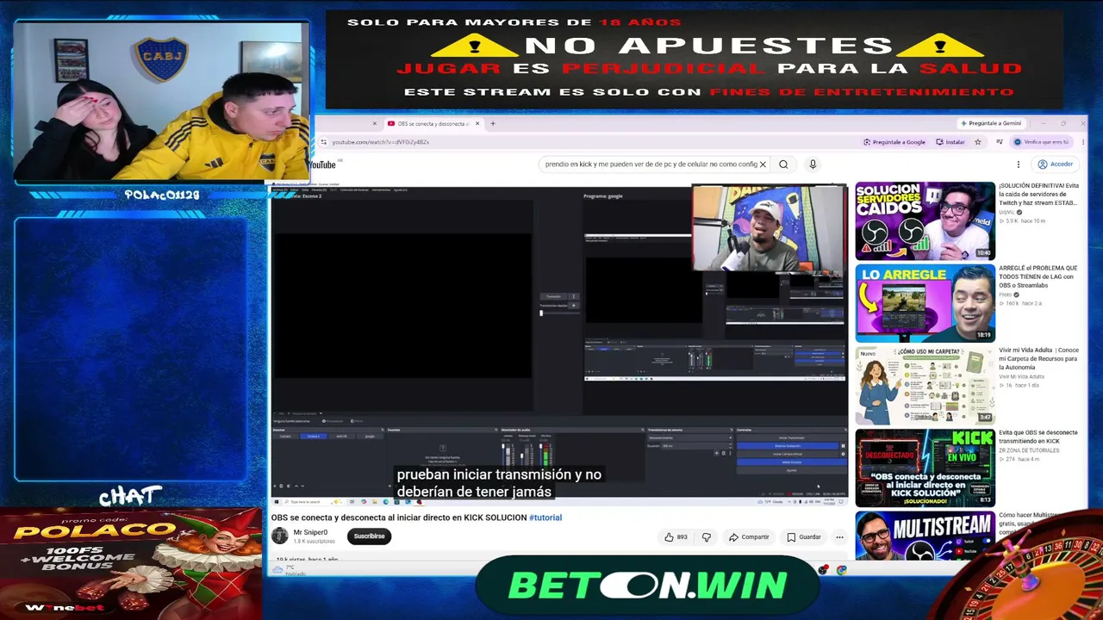Clear the YouTube search box with X
Viewport: 1103px width, 620px height.
point(763,164)
